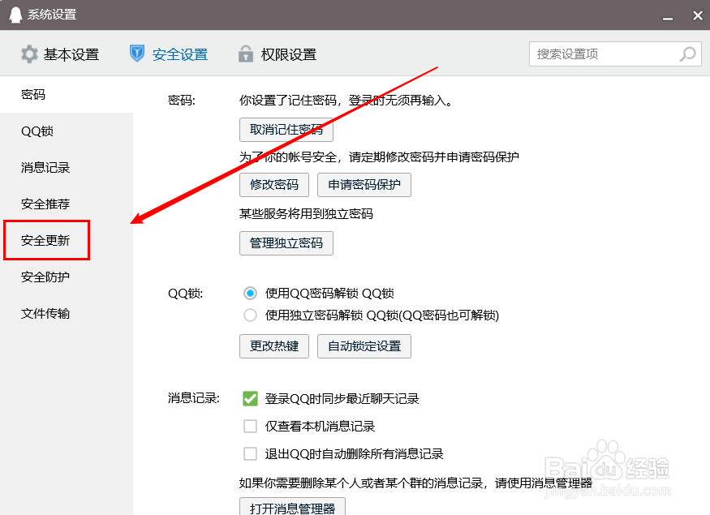
Task: Click the text 某些服务将用到独立密码
Action: click(x=306, y=213)
